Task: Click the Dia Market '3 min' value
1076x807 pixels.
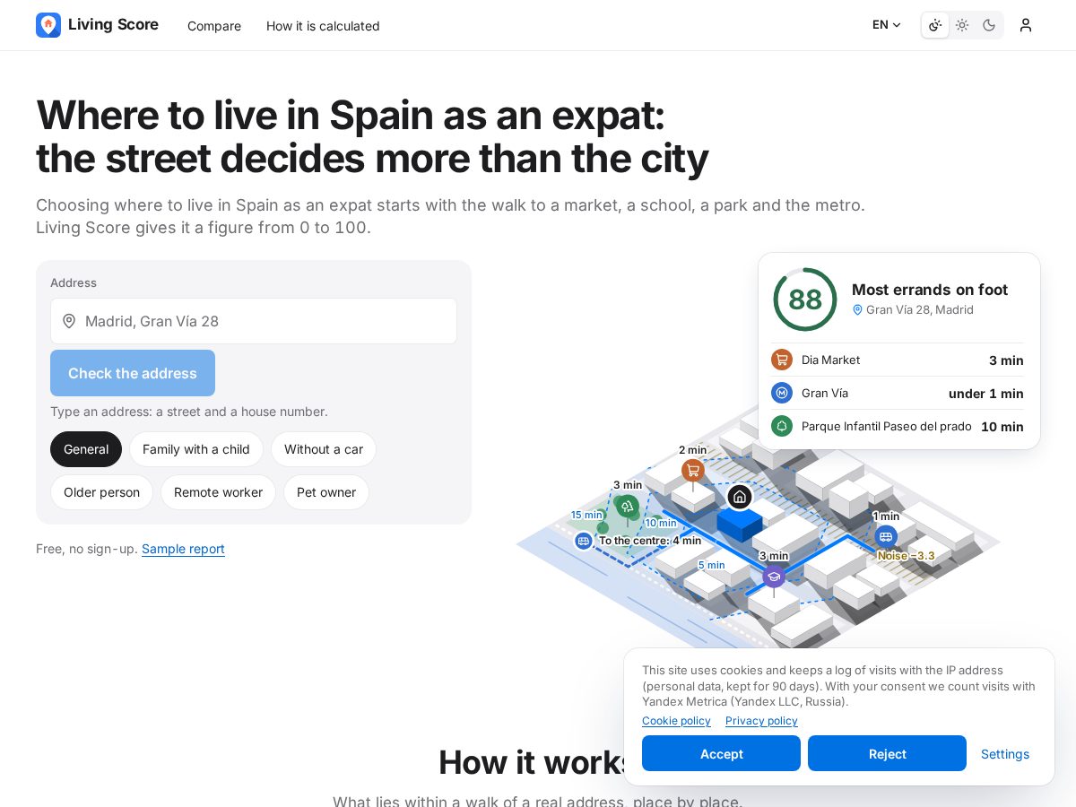Action: pos(1006,360)
